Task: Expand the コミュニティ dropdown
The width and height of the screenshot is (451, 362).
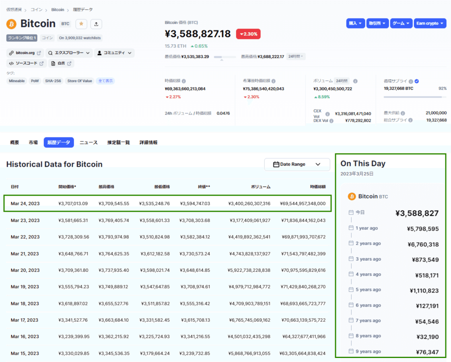Action: (115, 53)
